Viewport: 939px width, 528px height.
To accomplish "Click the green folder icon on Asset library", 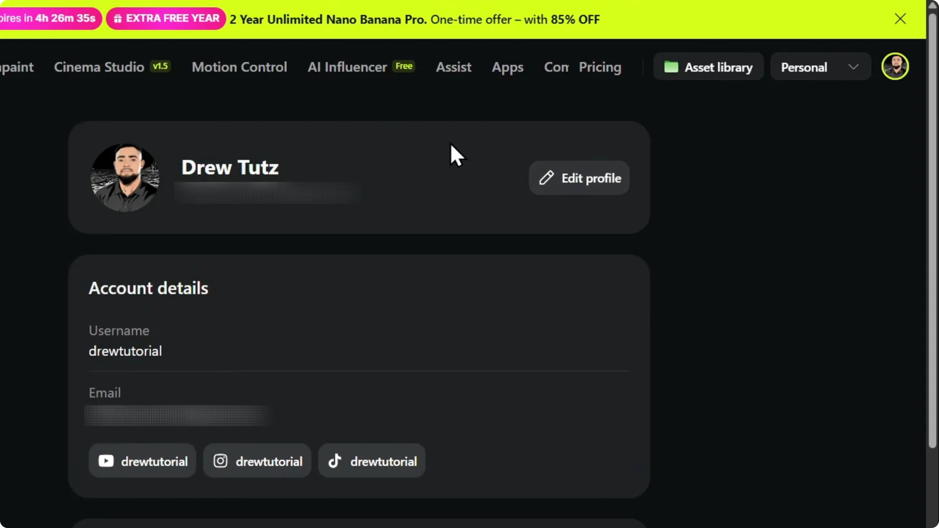I will (671, 67).
